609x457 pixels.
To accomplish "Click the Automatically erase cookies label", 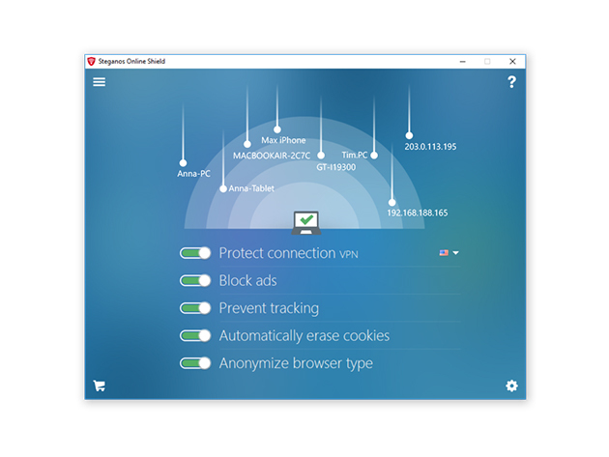I will tap(304, 335).
